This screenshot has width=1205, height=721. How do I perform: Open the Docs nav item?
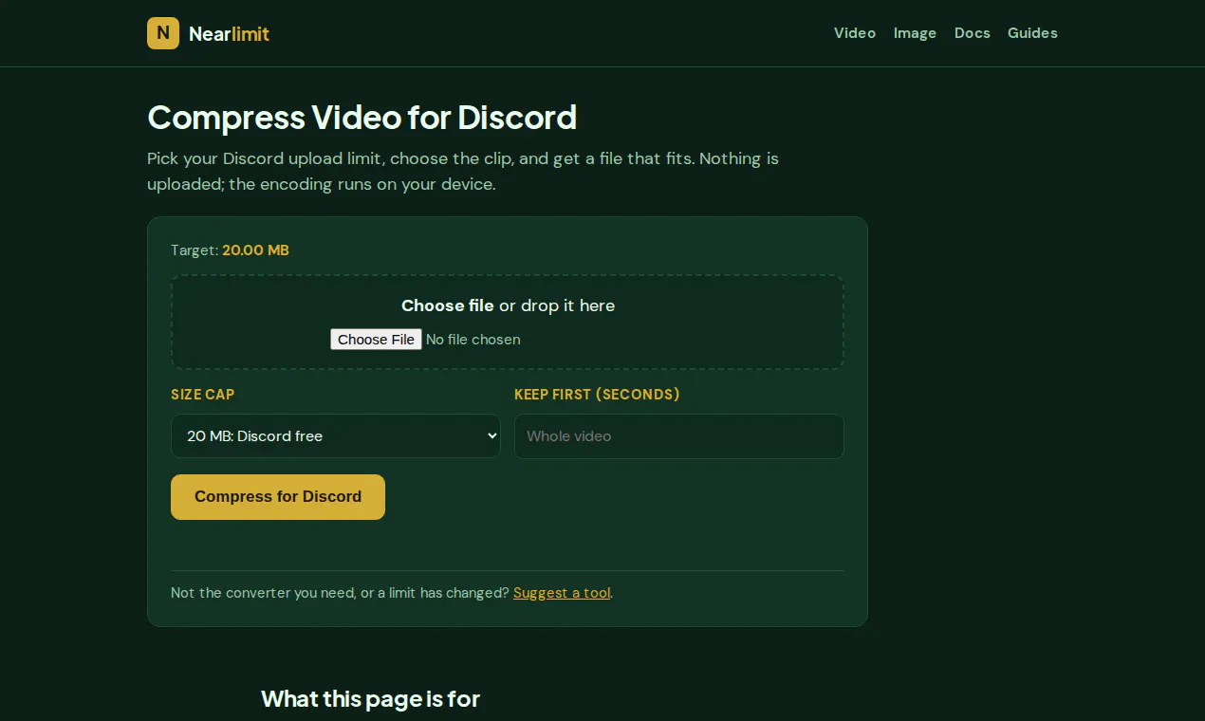(x=973, y=33)
